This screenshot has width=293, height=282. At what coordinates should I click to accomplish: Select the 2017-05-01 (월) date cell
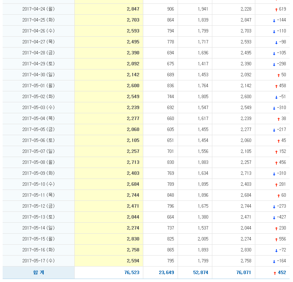point(38,86)
